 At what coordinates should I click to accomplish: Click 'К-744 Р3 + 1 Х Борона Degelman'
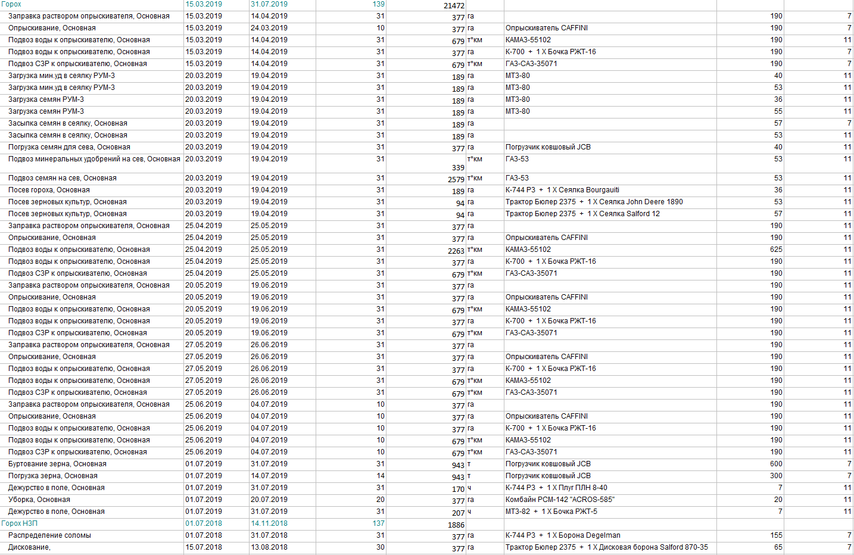click(x=563, y=535)
